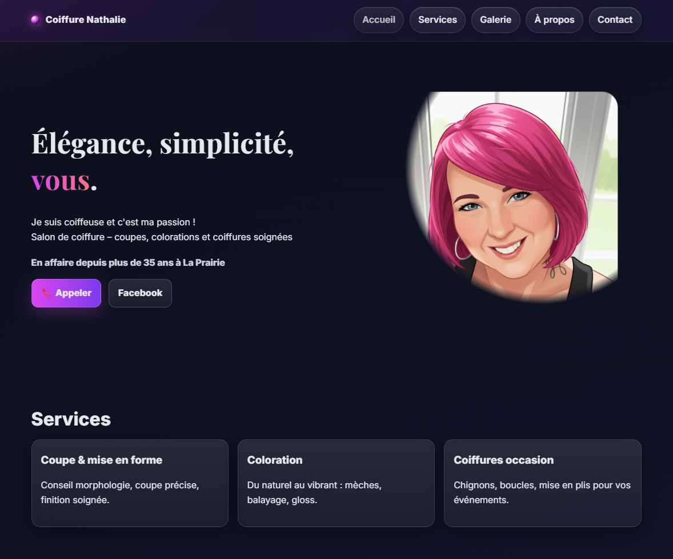Click 'Conseil morphologie, coupe précise' description
This screenshot has width=673, height=559.
click(x=120, y=493)
